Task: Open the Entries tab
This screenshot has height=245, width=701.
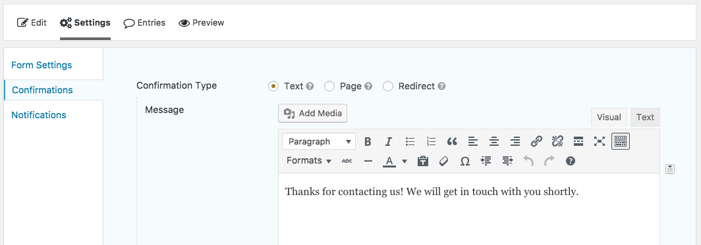Action: pyautogui.click(x=144, y=22)
